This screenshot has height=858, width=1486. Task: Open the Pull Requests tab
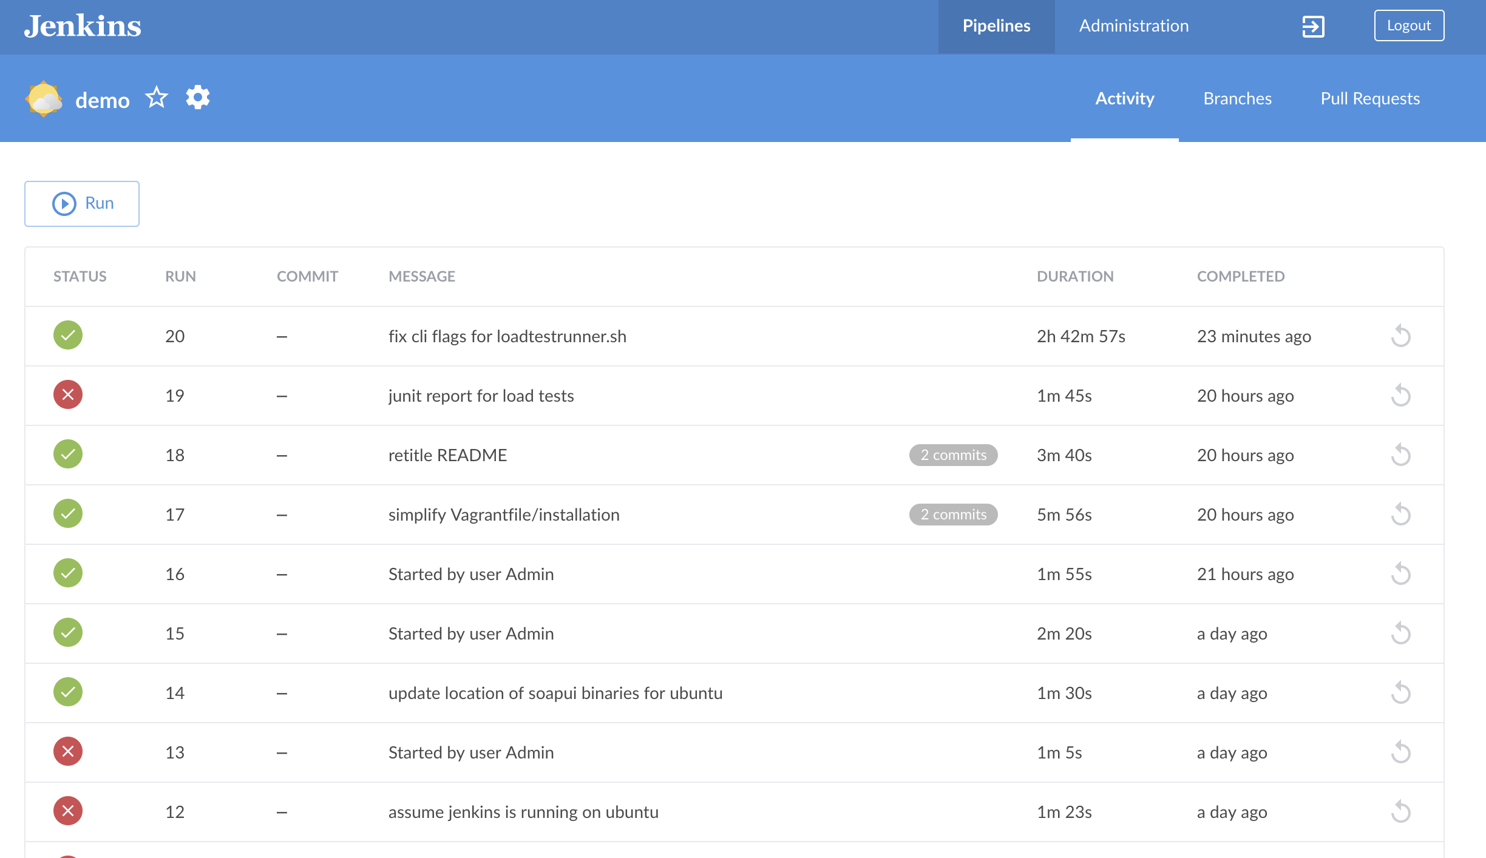tap(1370, 98)
